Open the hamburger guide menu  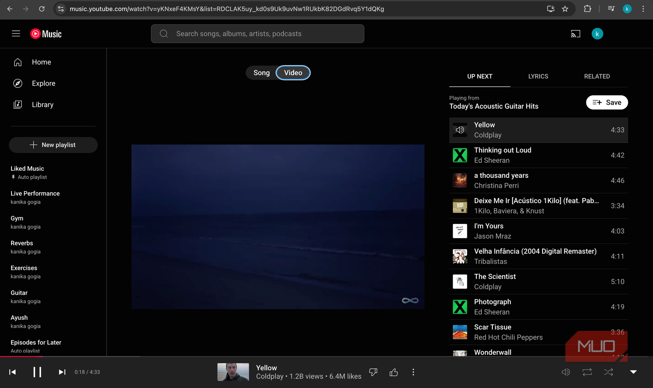[16, 34]
